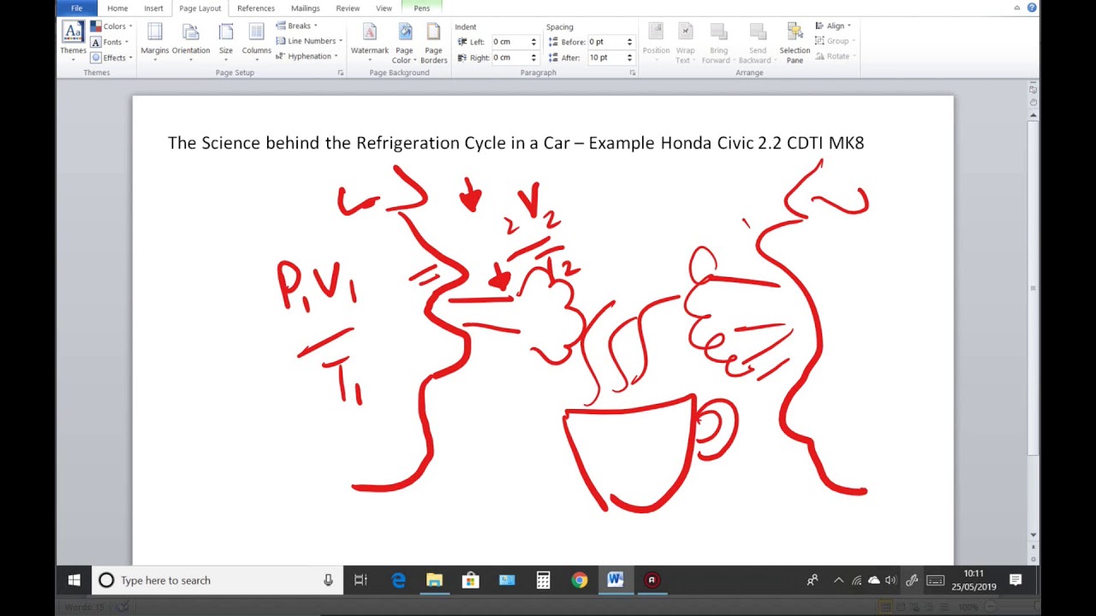Open Microsoft Store from the taskbar

point(470,580)
